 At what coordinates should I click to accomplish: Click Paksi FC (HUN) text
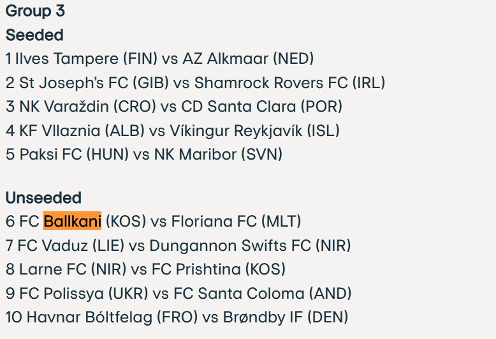pyautogui.click(x=74, y=154)
